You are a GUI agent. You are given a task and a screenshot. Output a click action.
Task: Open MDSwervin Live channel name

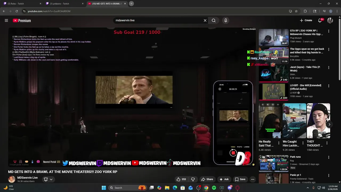pos(27,178)
